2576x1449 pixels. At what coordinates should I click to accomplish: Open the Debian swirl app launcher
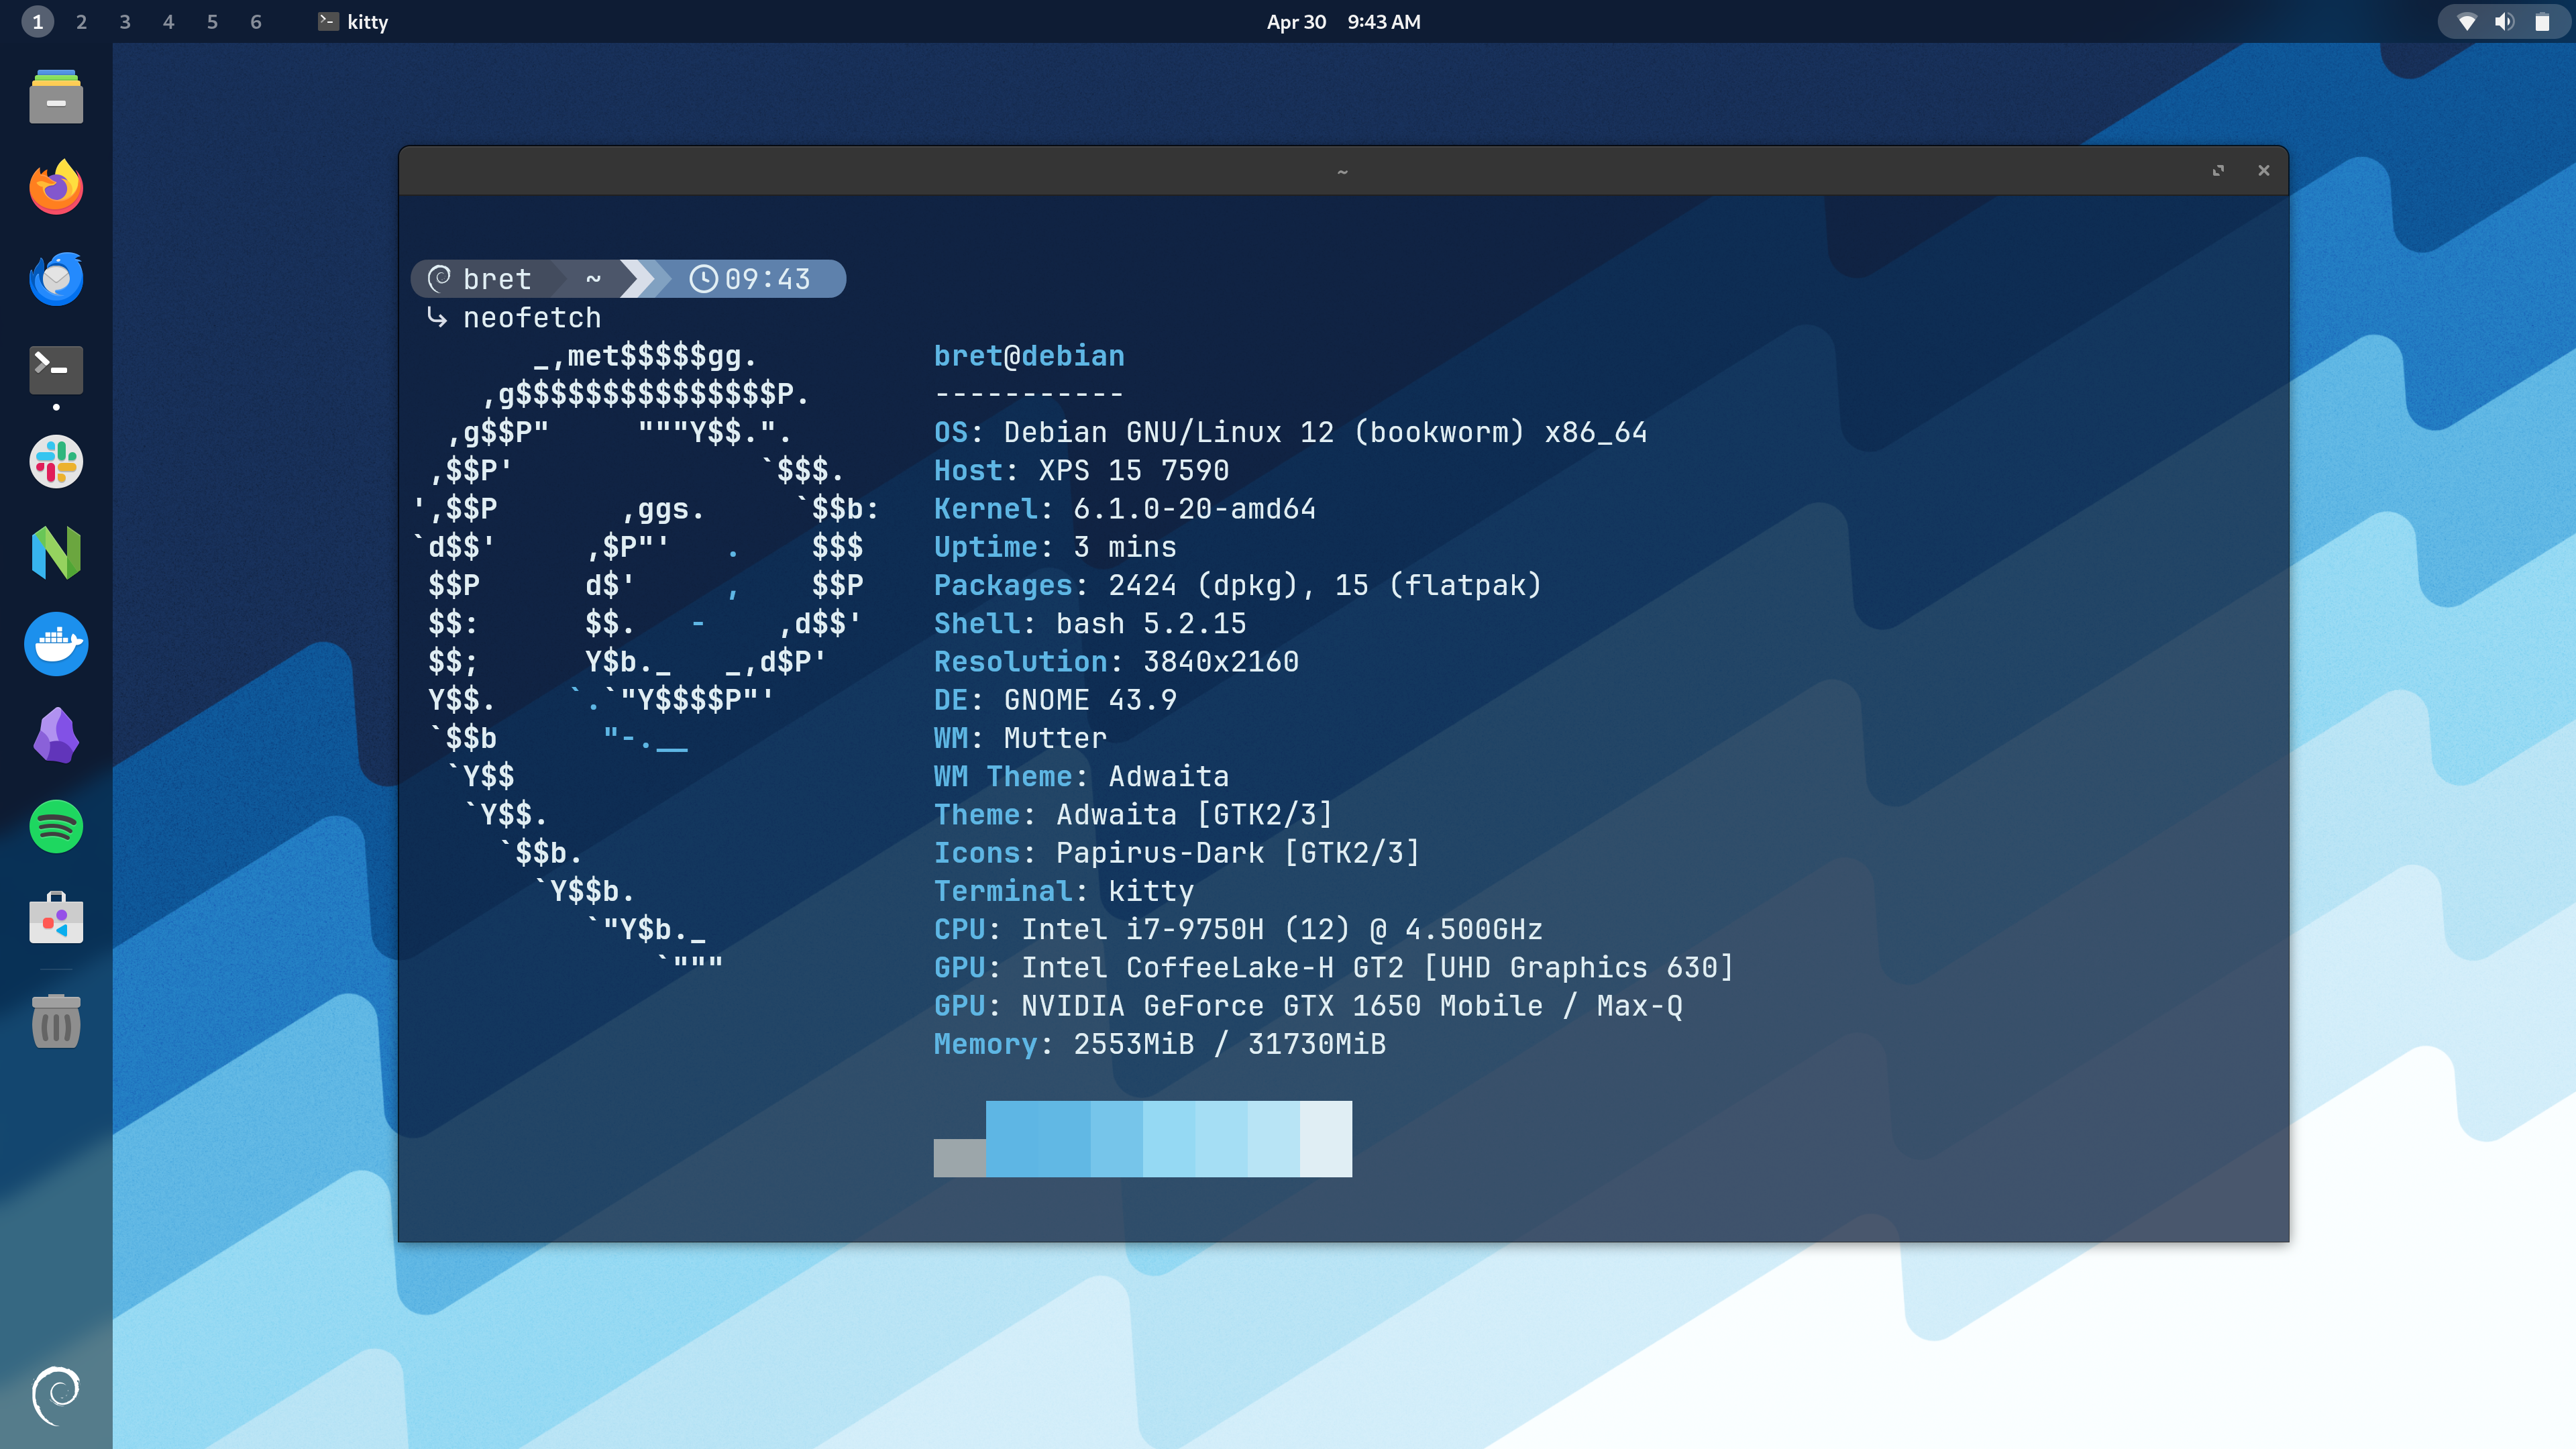56,1395
